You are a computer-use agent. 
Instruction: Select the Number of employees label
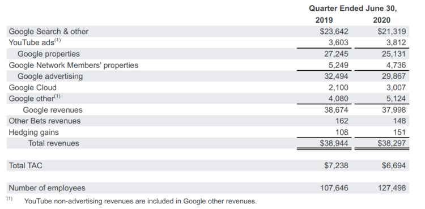tap(47, 188)
